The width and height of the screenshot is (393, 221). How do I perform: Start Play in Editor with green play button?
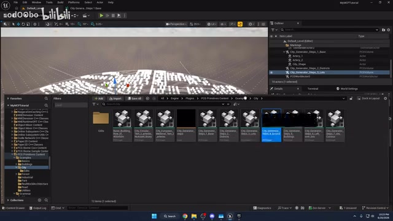tap(101, 15)
